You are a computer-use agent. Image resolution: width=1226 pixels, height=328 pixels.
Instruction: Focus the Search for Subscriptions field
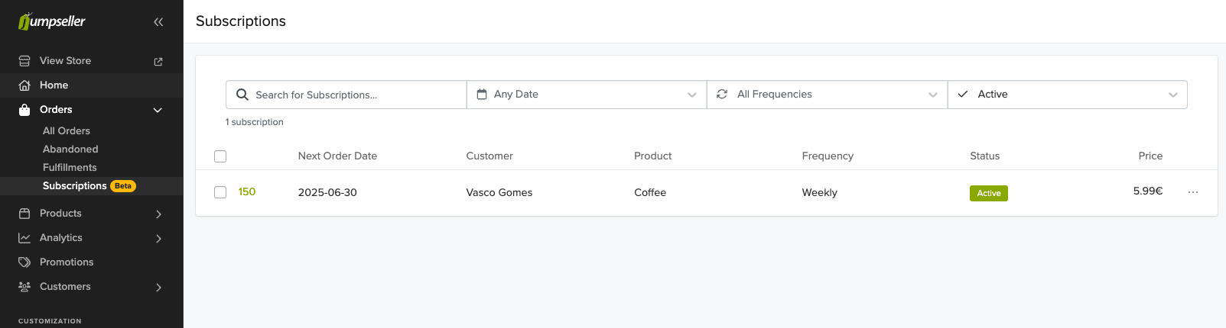[x=346, y=95]
